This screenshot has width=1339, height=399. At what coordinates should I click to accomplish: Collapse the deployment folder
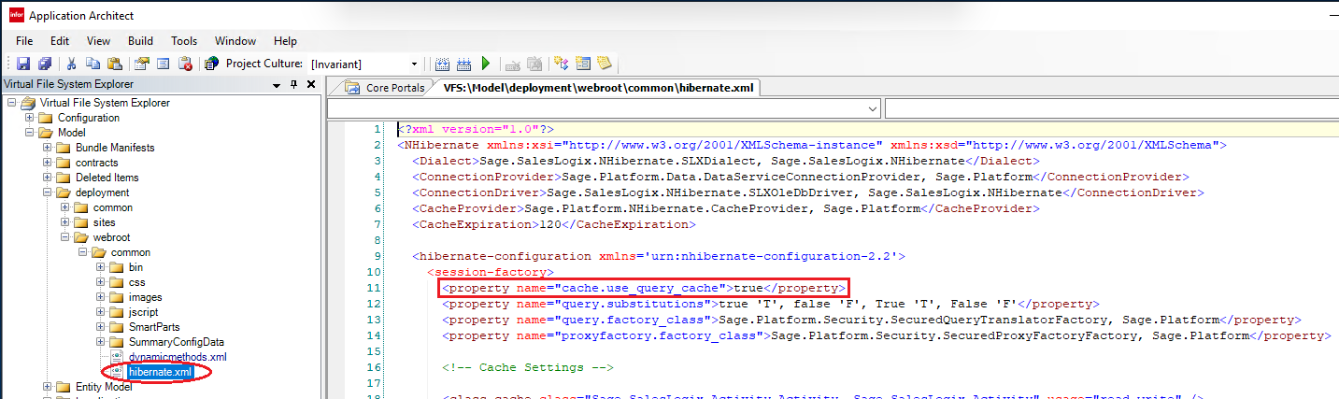click(47, 192)
